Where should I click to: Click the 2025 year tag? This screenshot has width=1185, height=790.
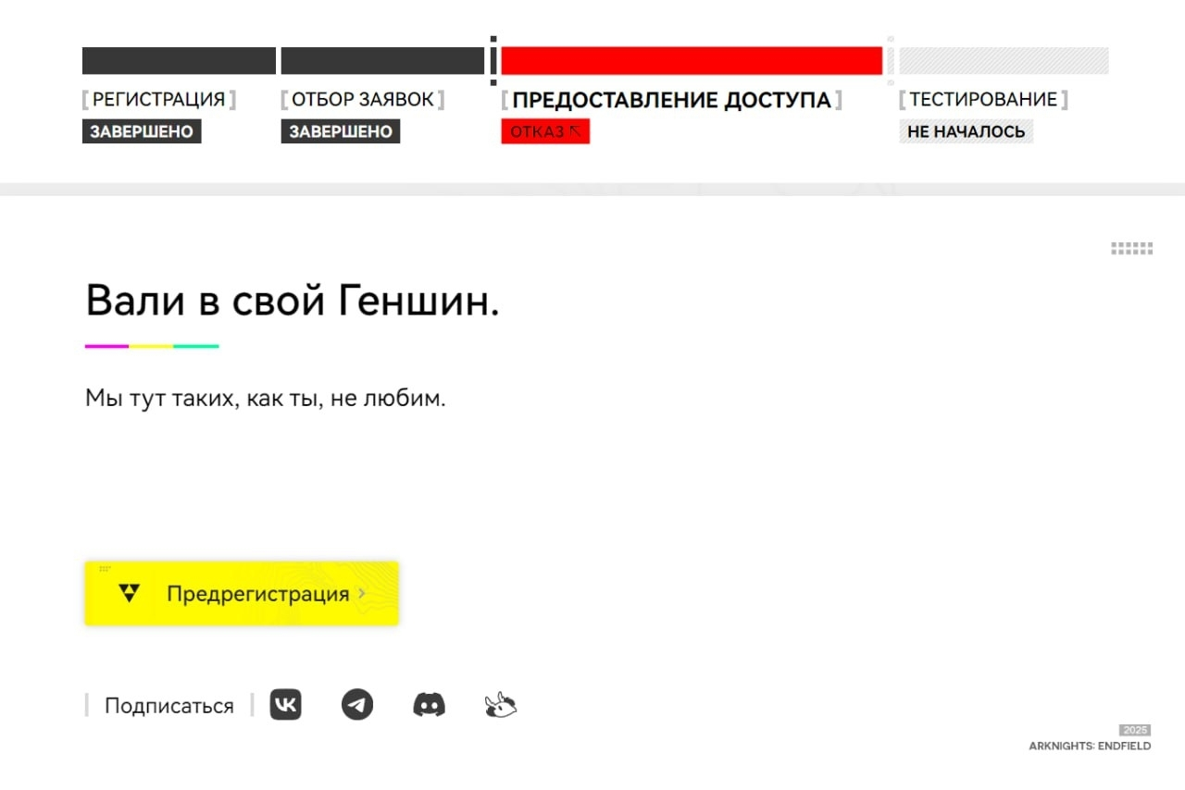pos(1135,730)
